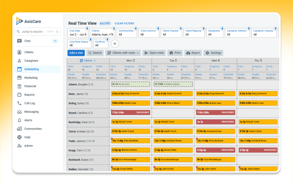Open Adams Douglas Monday visit Nicole
The image size is (293, 185).
(130, 84)
